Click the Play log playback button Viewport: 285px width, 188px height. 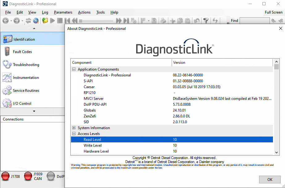(x=52, y=21)
